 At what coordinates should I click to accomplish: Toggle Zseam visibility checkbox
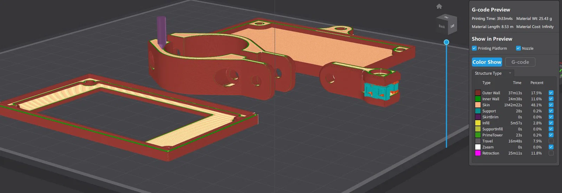(x=551, y=147)
